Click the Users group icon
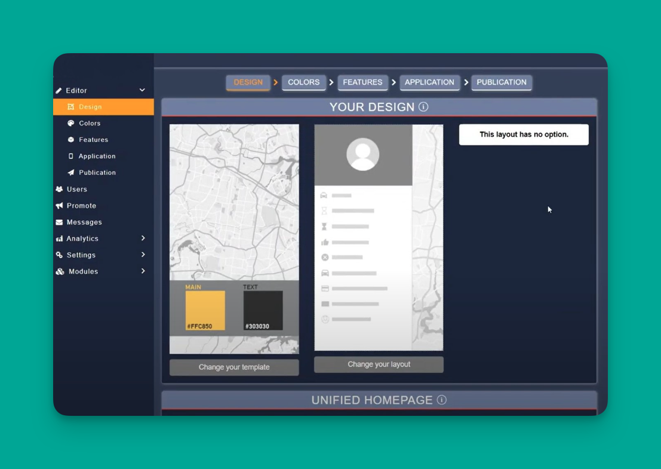Screen dimensions: 661x469 pos(60,189)
